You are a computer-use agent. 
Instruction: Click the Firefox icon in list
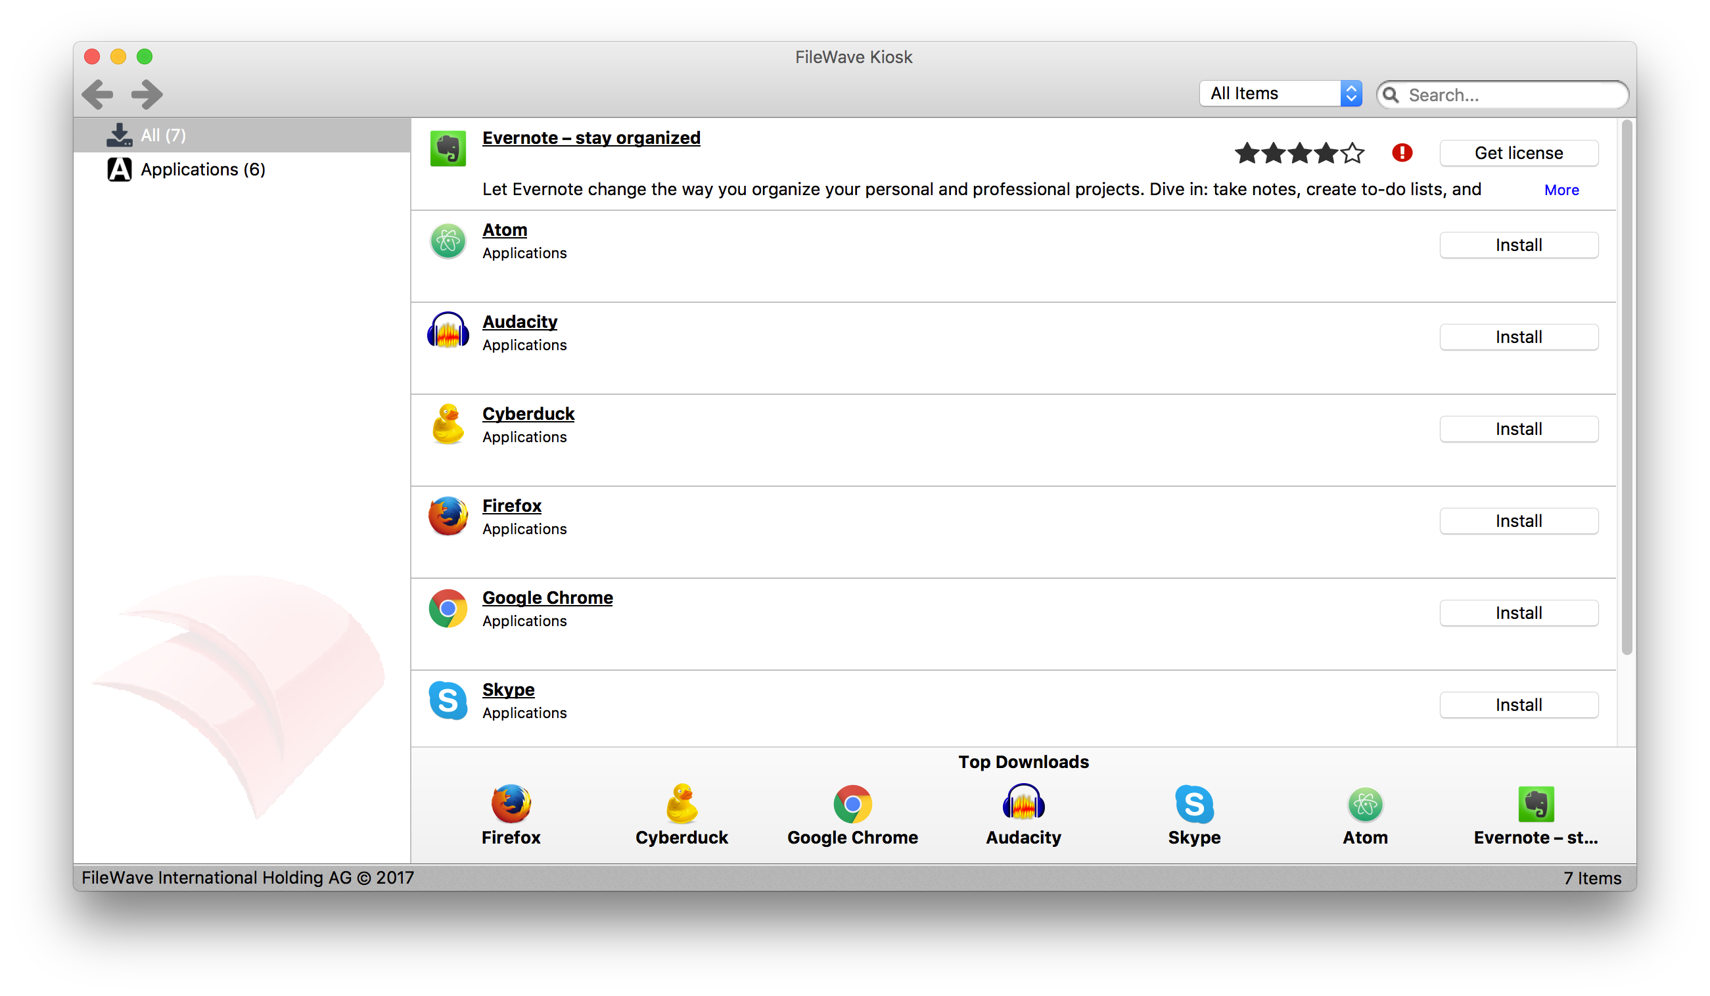click(448, 516)
